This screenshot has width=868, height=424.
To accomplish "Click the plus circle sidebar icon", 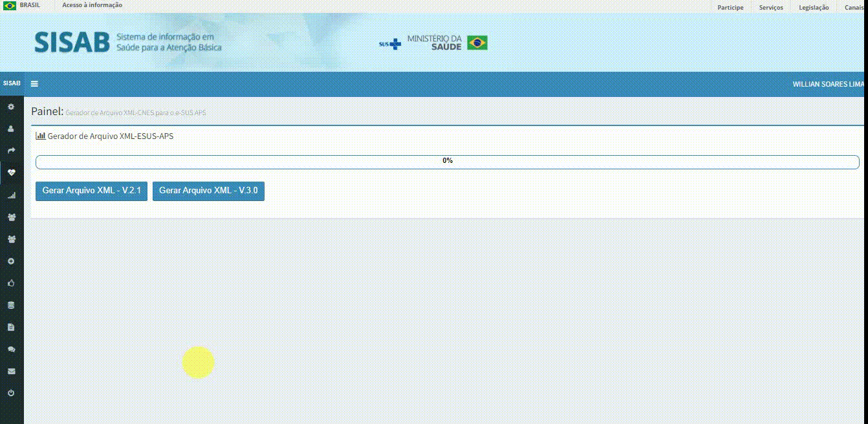I will 11,261.
